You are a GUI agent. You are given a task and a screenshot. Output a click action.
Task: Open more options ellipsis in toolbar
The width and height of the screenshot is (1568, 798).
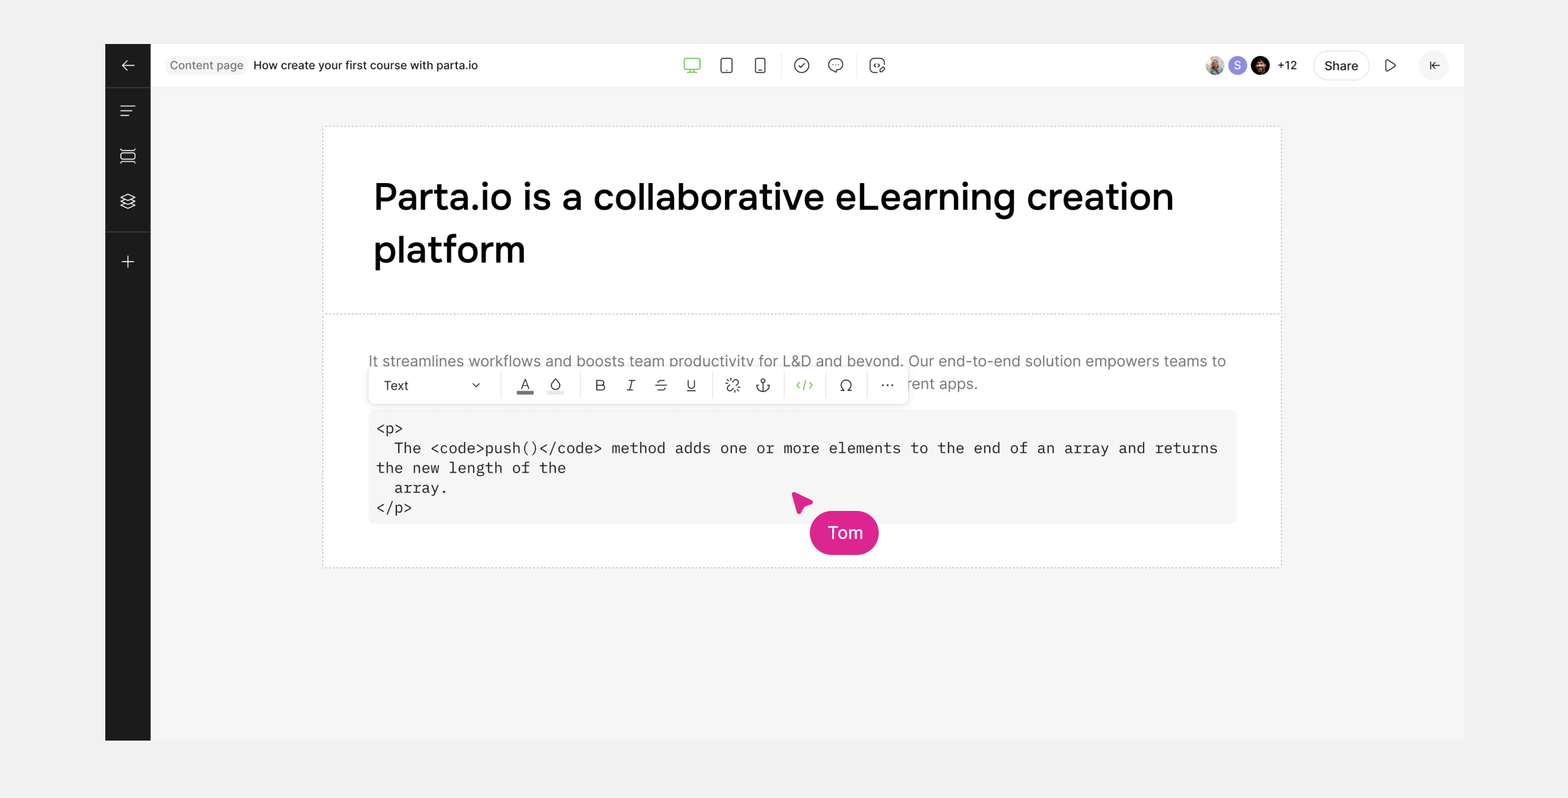click(x=888, y=385)
